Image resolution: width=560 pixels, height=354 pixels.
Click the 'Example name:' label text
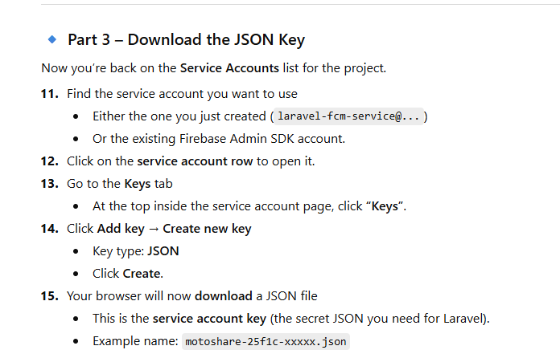click(x=134, y=341)
